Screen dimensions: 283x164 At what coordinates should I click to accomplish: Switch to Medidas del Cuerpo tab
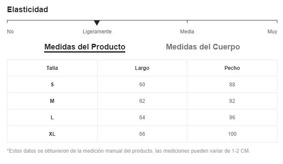[x=203, y=47]
